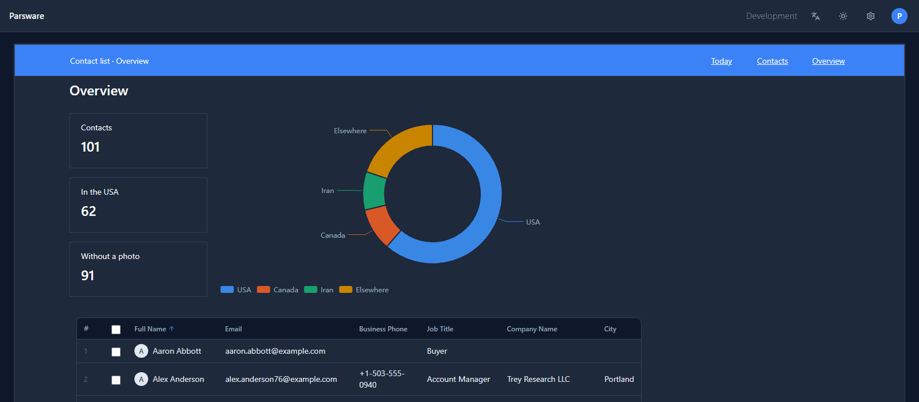This screenshot has width=919, height=402.
Task: Open the Without a photo 91 card
Action: click(x=138, y=269)
